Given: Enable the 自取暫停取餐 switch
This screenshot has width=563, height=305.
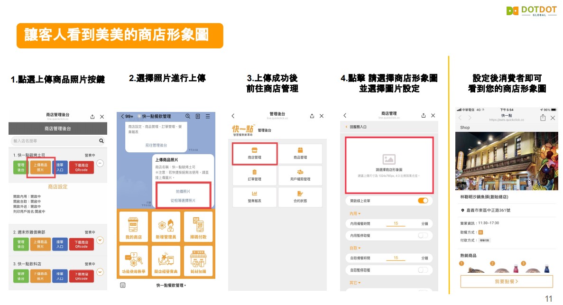Looking at the screenshot, I should pos(423,270).
